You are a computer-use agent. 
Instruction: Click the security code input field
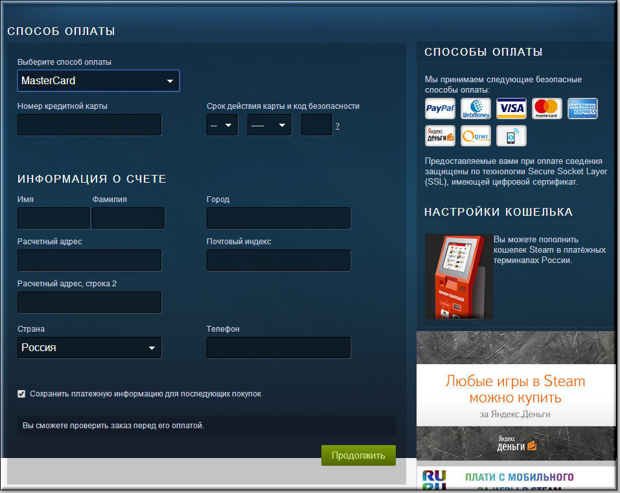pyautogui.click(x=317, y=125)
